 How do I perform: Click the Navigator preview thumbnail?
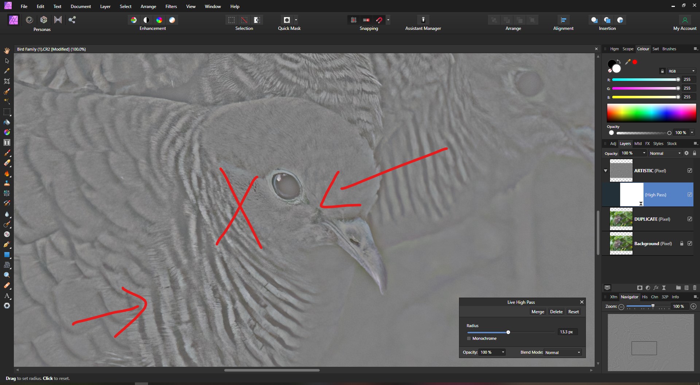pos(651,342)
